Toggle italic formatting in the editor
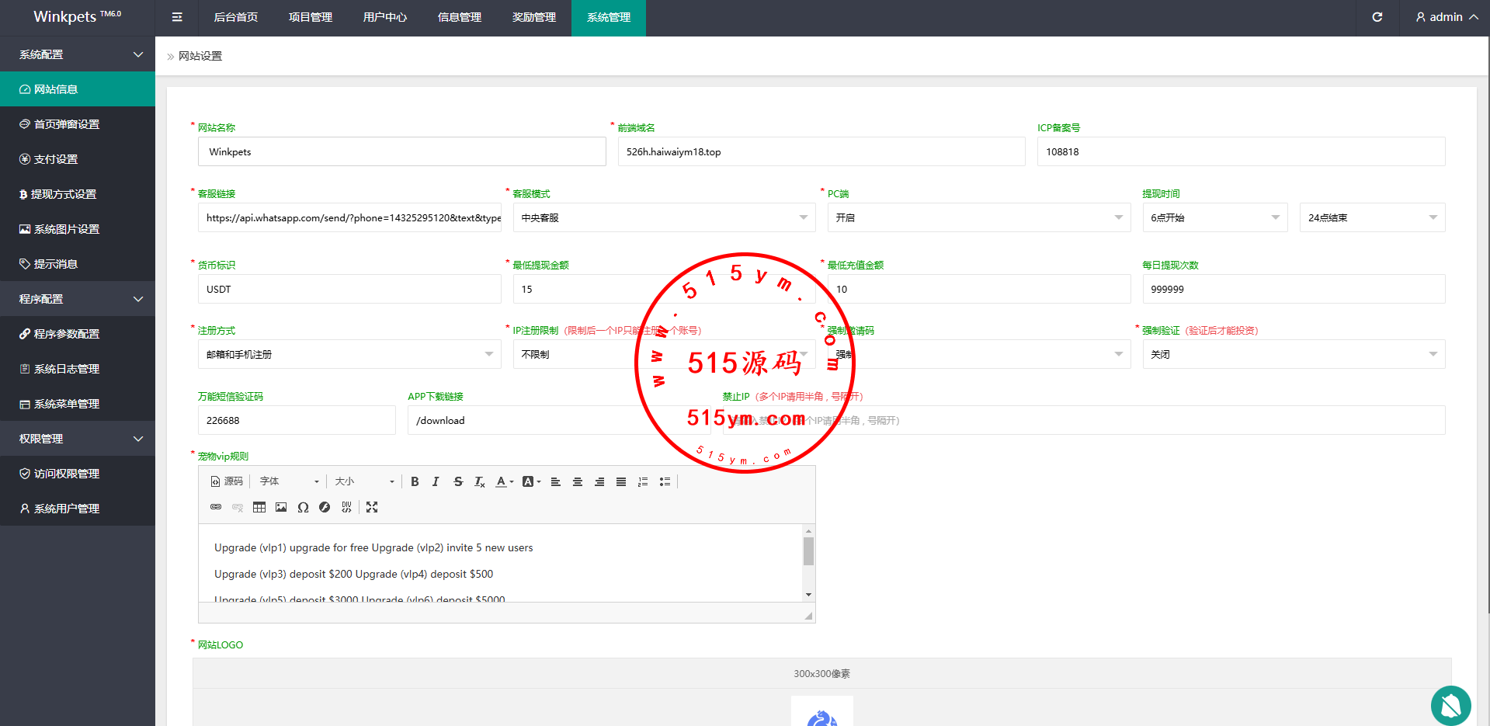Screen dimensions: 1490x726 pos(436,481)
